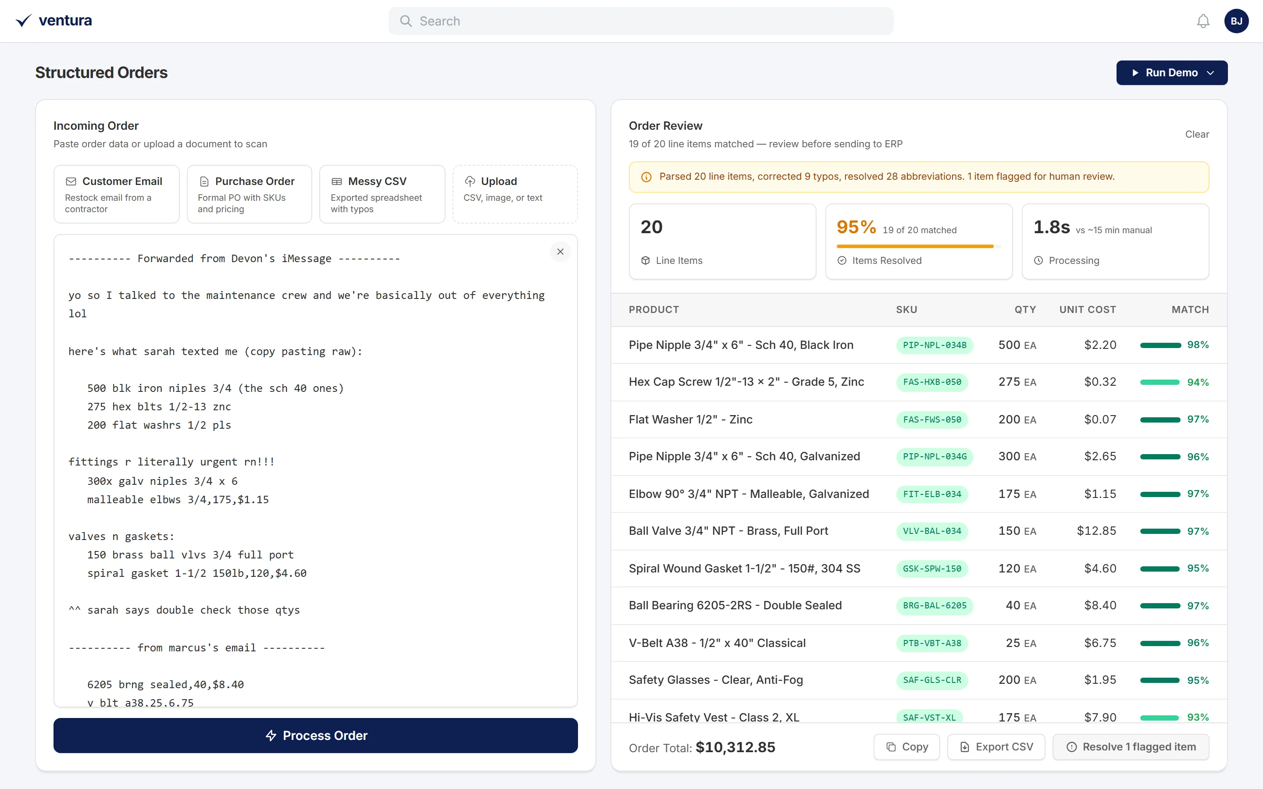Click the UNIT COST column header
Image resolution: width=1263 pixels, height=789 pixels.
coord(1088,309)
